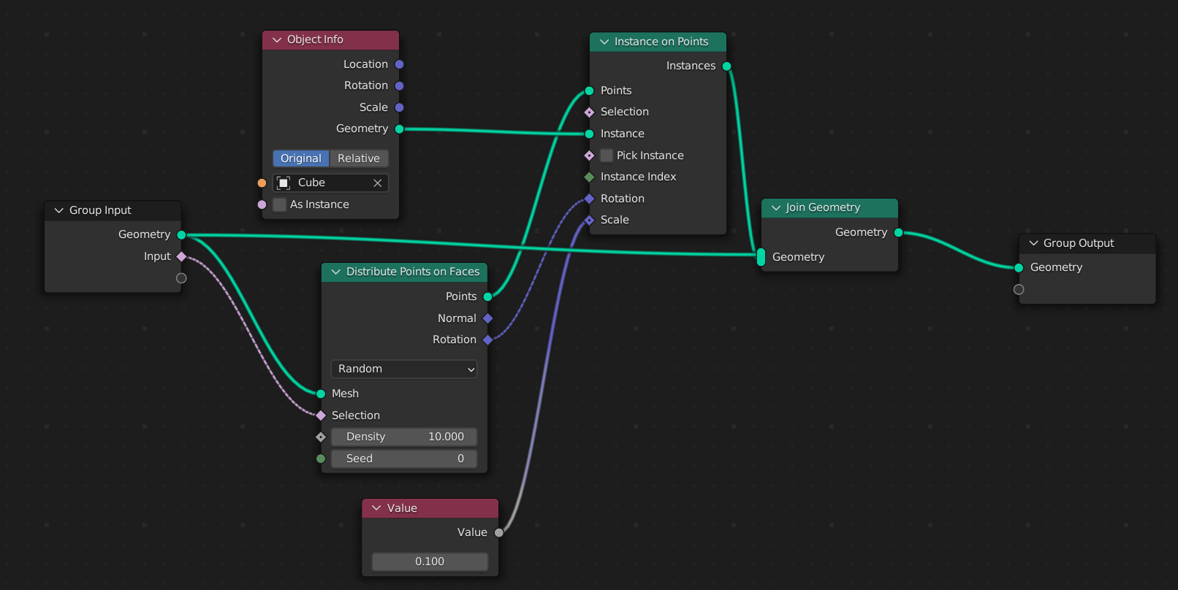The image size is (1178, 590).
Task: Collapse the Instance on Points node
Action: pyautogui.click(x=604, y=42)
